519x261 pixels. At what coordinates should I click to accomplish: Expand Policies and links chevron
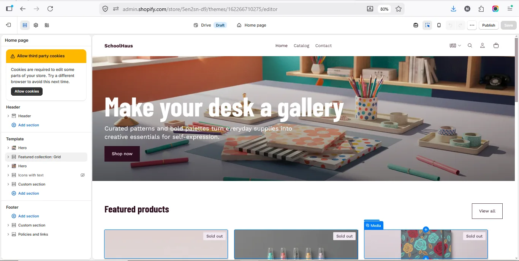[8, 234]
